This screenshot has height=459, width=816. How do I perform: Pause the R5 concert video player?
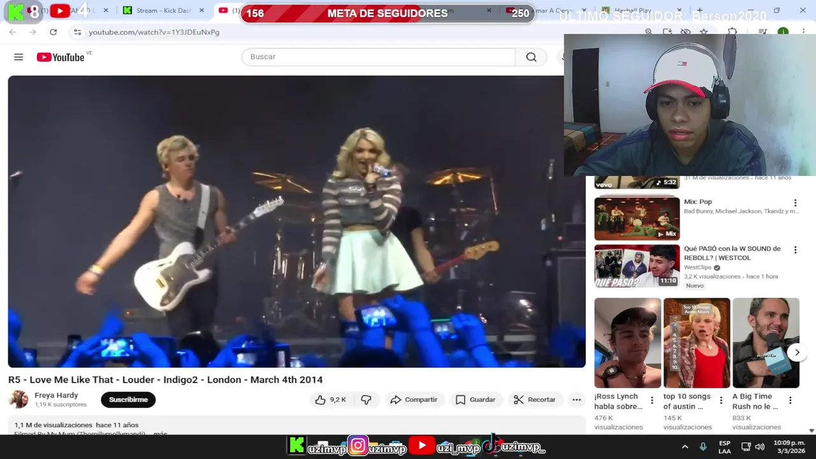pyautogui.click(x=296, y=221)
